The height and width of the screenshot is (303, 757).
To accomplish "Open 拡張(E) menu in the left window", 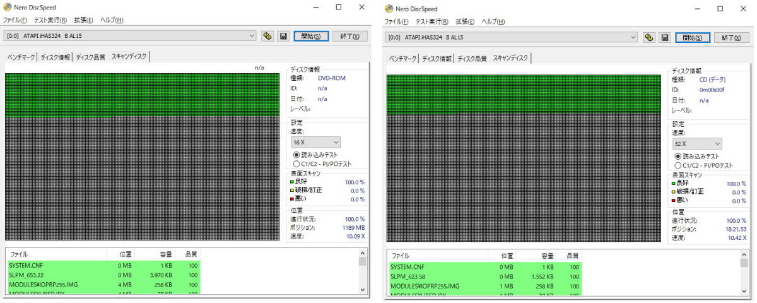I will [x=83, y=20].
